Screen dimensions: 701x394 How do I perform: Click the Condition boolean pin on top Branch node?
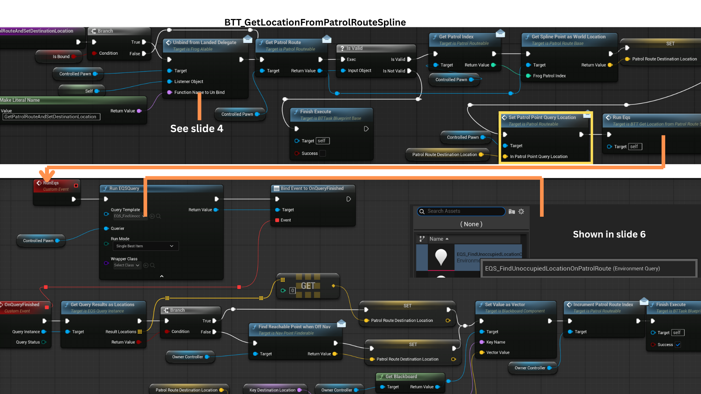click(x=94, y=53)
